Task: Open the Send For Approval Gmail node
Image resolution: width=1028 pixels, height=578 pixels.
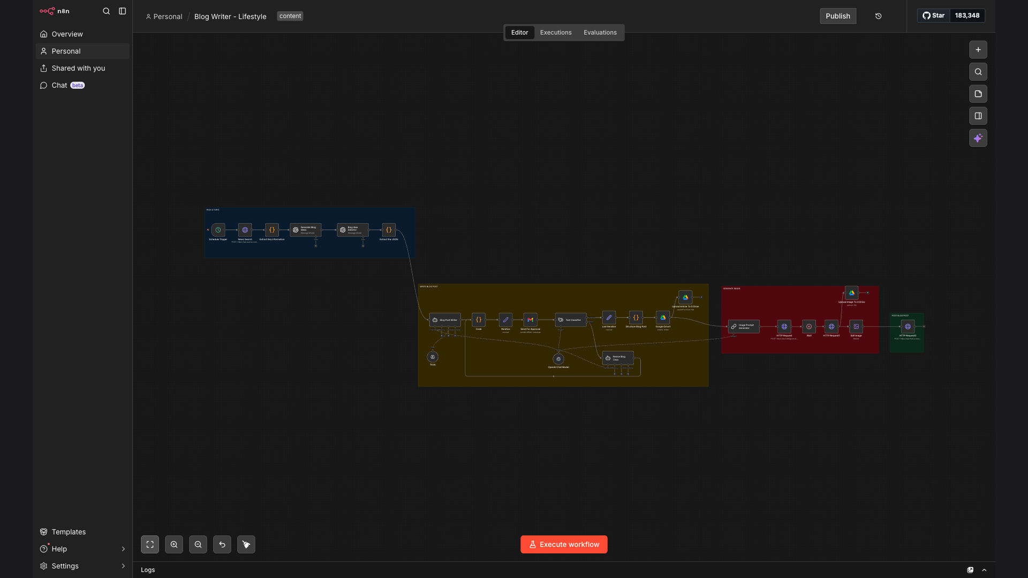Action: [530, 320]
